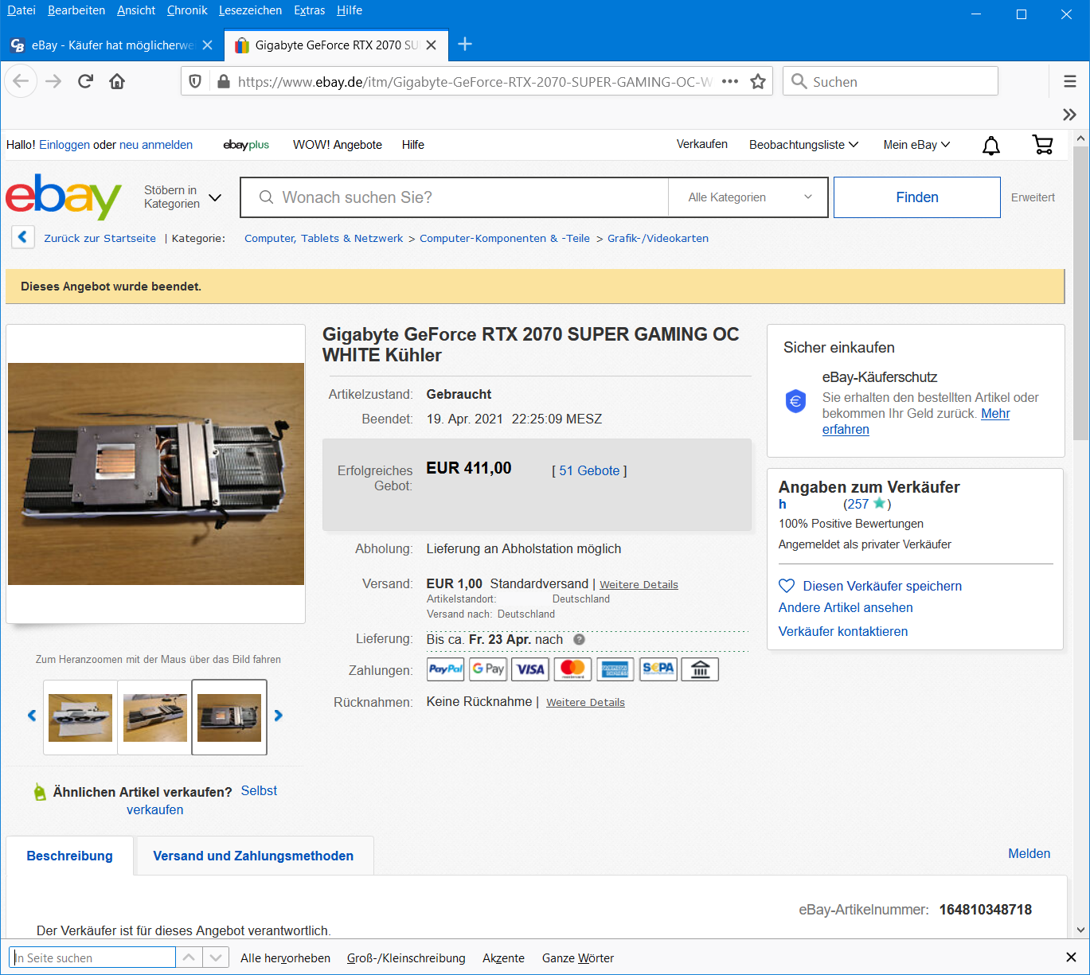Bookmark this page with the star icon
This screenshot has width=1090, height=975.
click(758, 81)
